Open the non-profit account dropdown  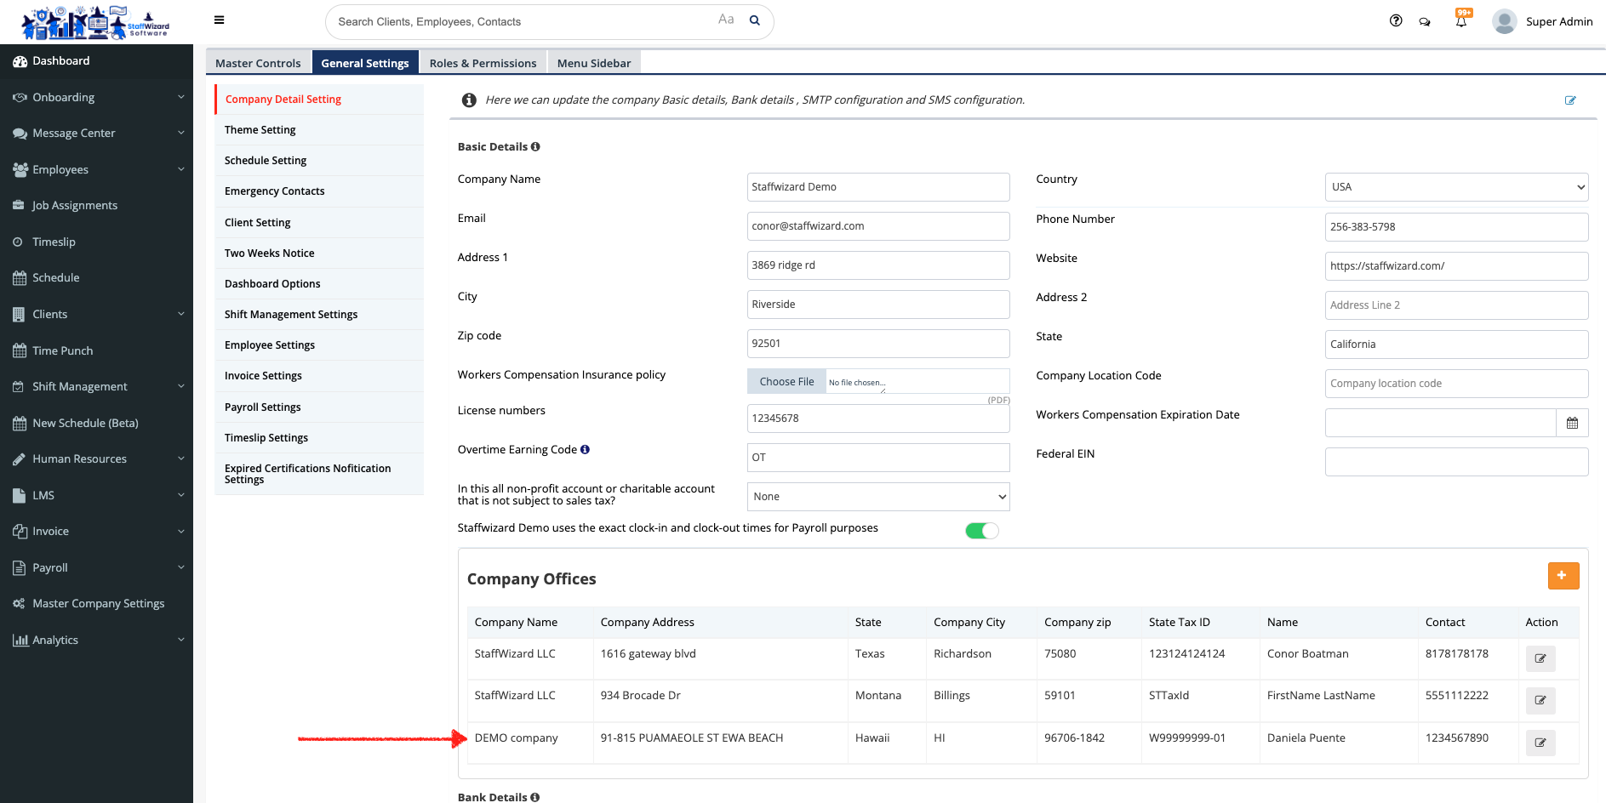click(x=877, y=497)
